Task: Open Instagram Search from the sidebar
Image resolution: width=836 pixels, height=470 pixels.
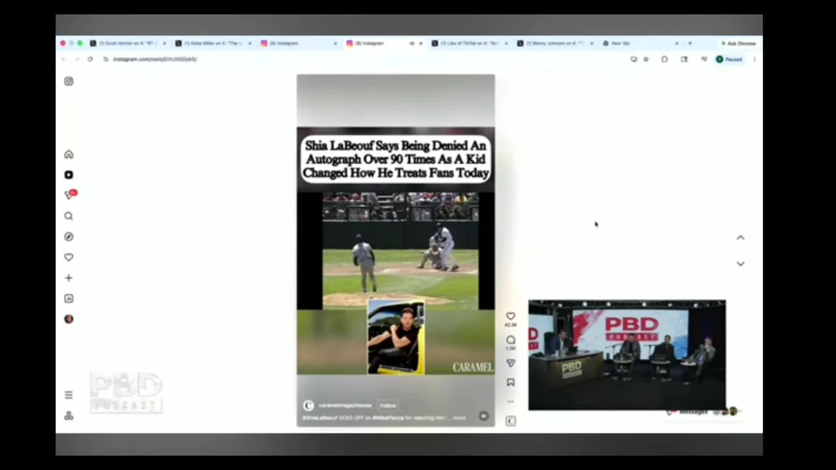Action: click(69, 216)
